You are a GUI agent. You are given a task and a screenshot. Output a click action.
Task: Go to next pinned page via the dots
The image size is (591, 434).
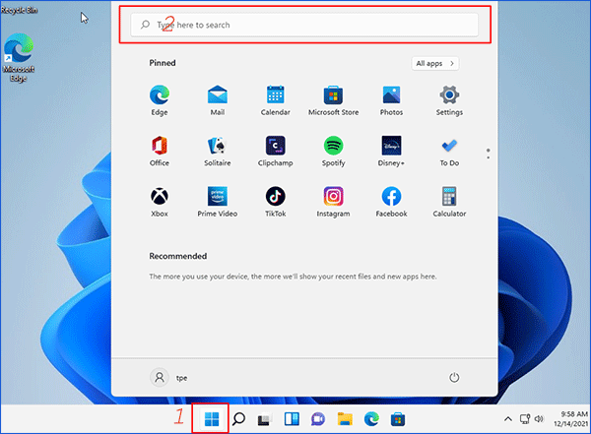point(489,157)
